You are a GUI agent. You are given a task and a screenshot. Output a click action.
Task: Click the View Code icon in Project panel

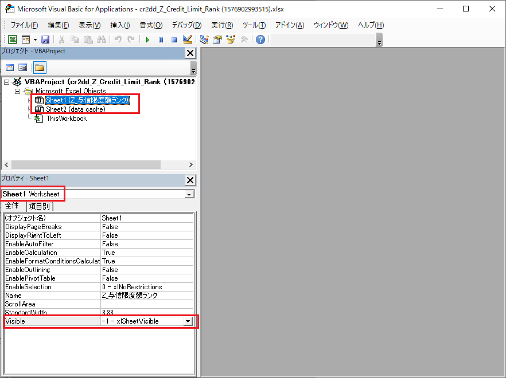tap(10, 68)
